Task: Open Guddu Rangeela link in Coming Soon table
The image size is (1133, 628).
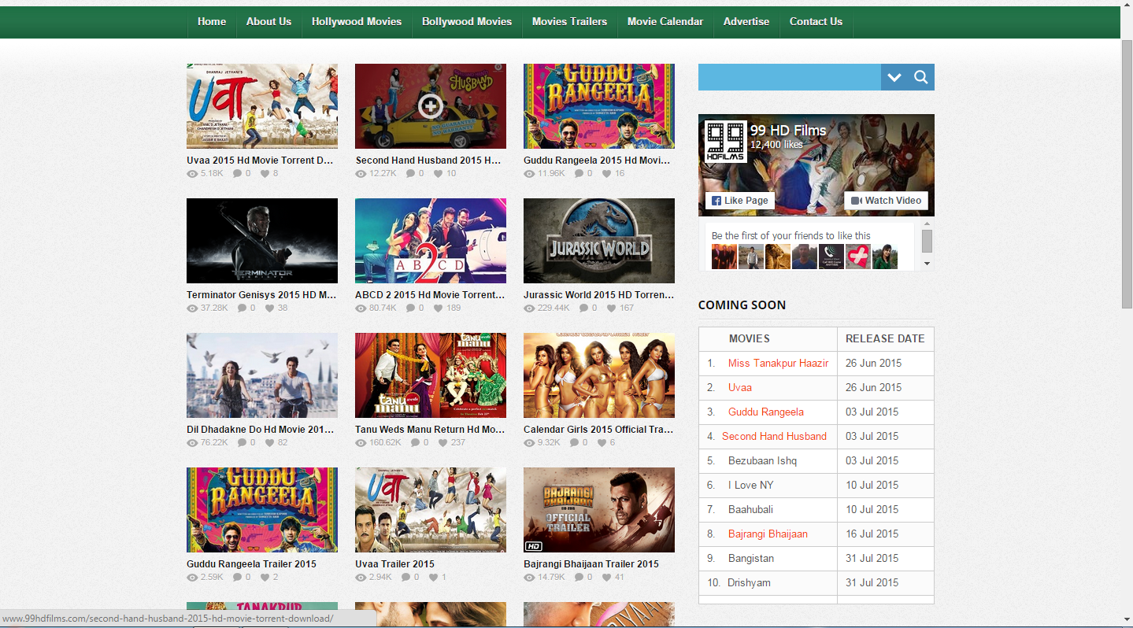Action: 766,412
